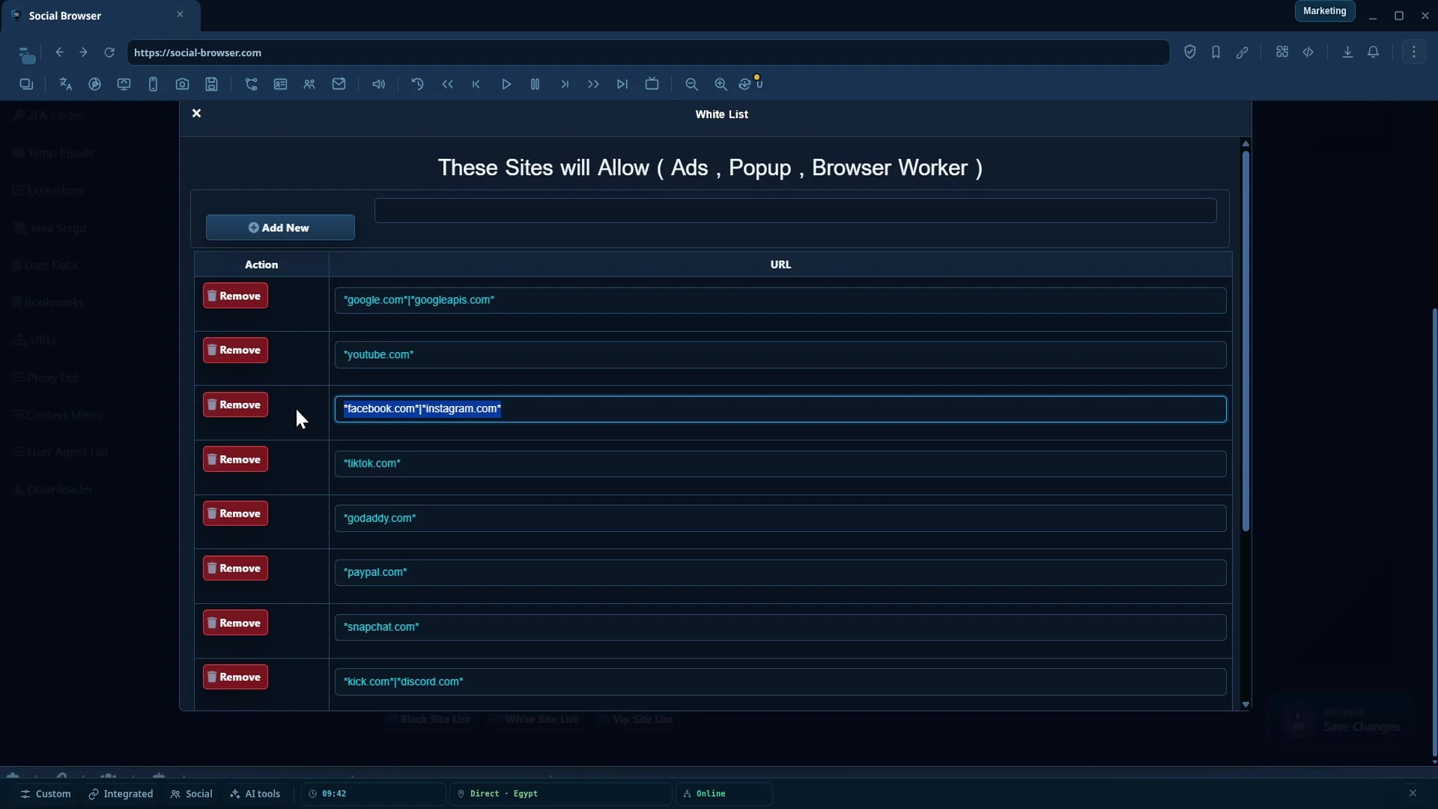Image resolution: width=1438 pixels, height=809 pixels.
Task: Click the translate icon in toolbar
Action: pyautogui.click(x=66, y=85)
